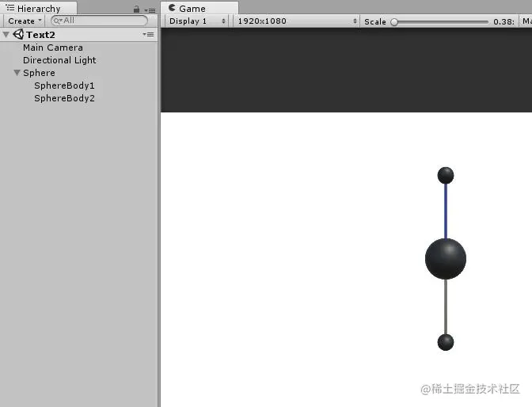Switch to the Game tab

click(x=199, y=8)
